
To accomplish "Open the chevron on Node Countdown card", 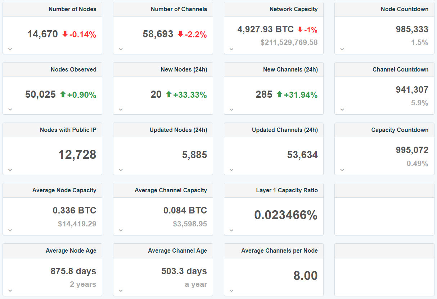I will 342,49.
